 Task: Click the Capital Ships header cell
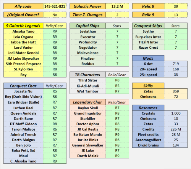point(87,26)
